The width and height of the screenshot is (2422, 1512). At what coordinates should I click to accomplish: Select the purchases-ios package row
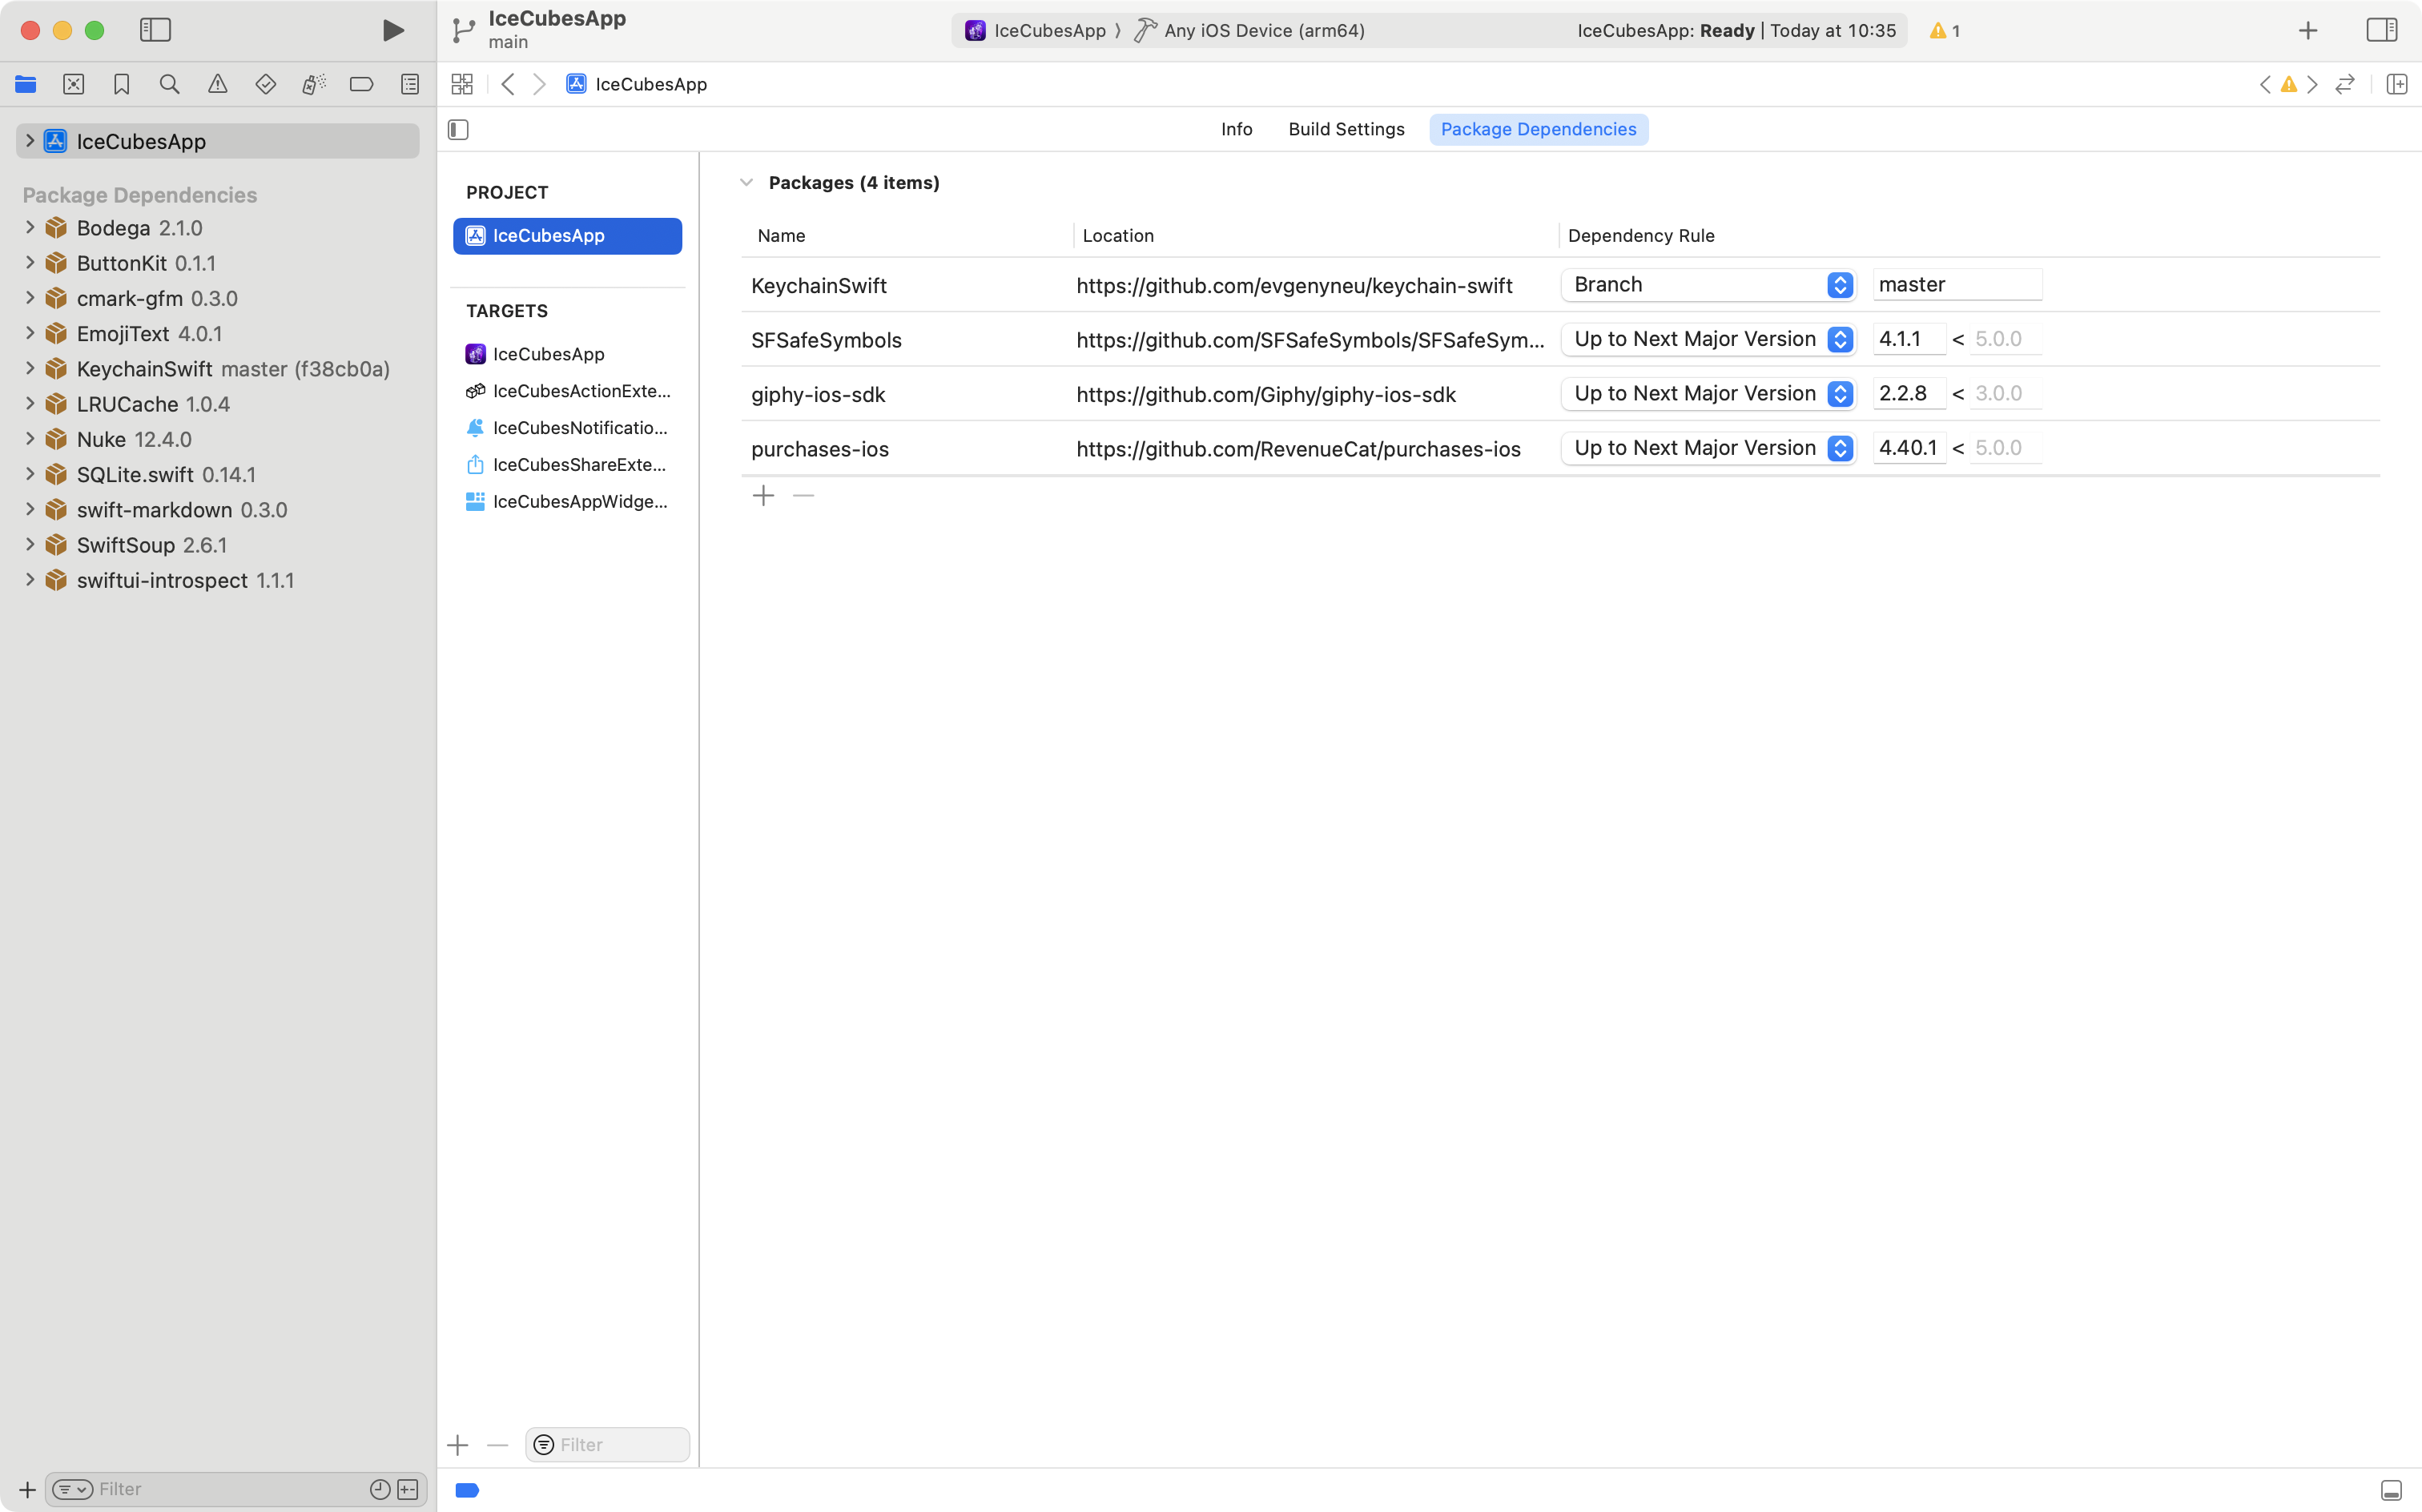point(819,449)
